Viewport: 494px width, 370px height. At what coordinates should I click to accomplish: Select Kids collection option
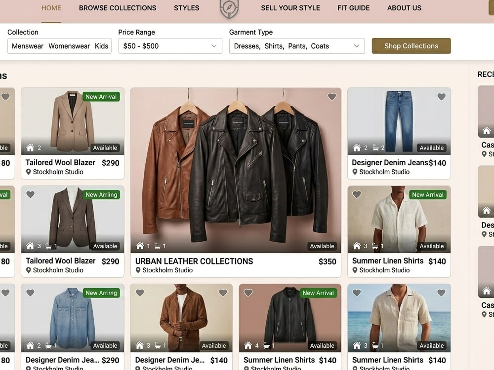[x=101, y=46]
